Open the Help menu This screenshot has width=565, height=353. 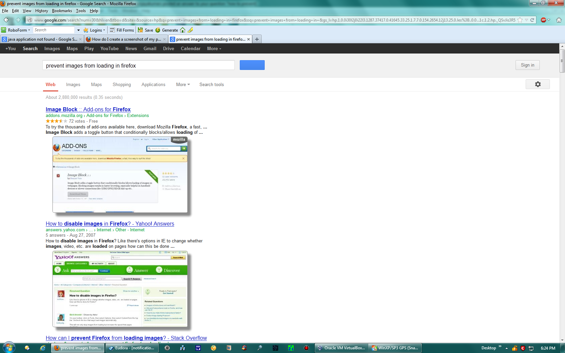click(94, 11)
